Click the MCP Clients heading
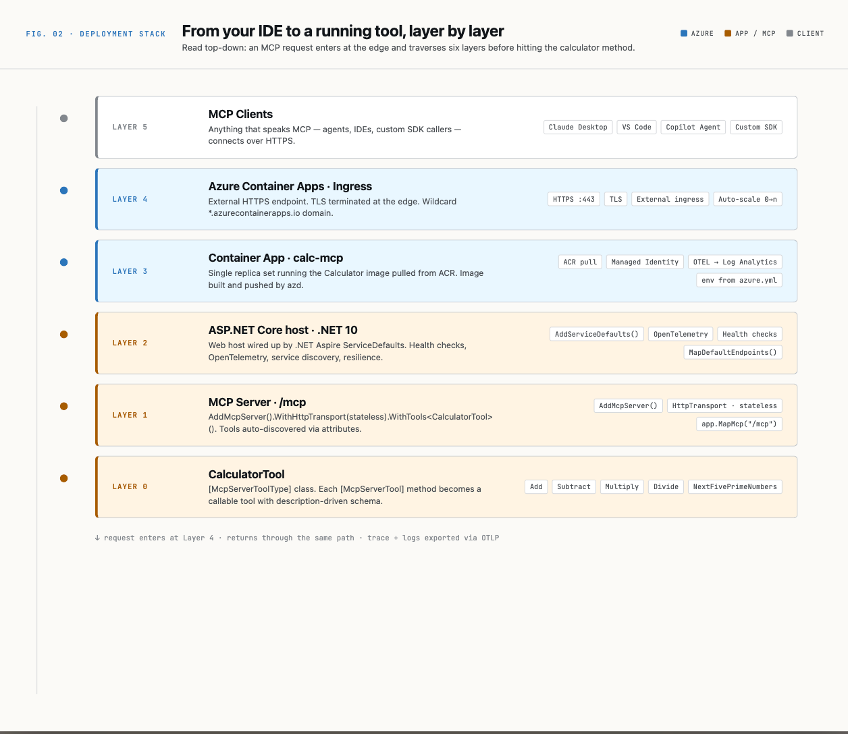 point(240,114)
